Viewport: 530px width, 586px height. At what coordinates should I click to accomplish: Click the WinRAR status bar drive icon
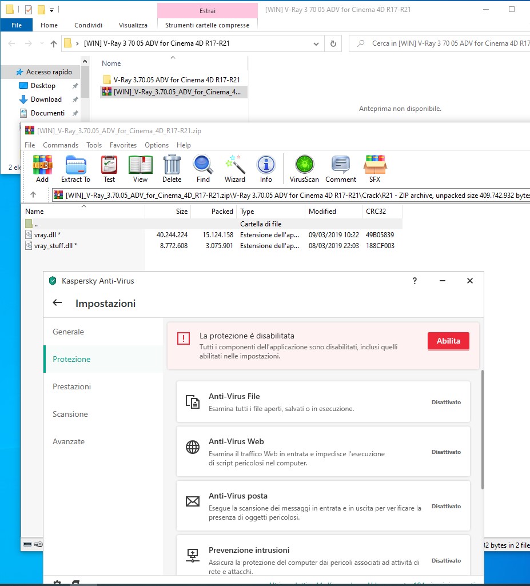coord(27,544)
